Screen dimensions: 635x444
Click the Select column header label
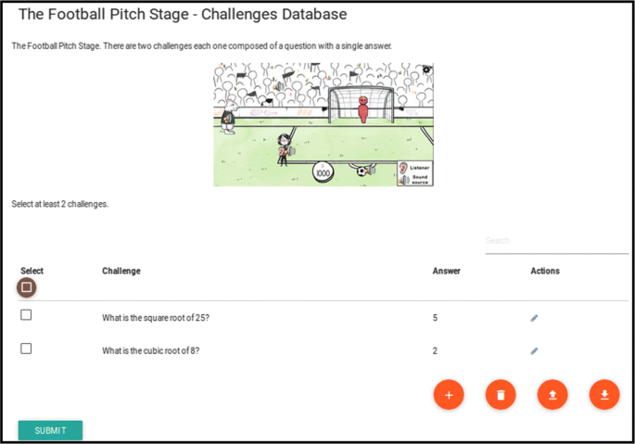click(x=32, y=271)
